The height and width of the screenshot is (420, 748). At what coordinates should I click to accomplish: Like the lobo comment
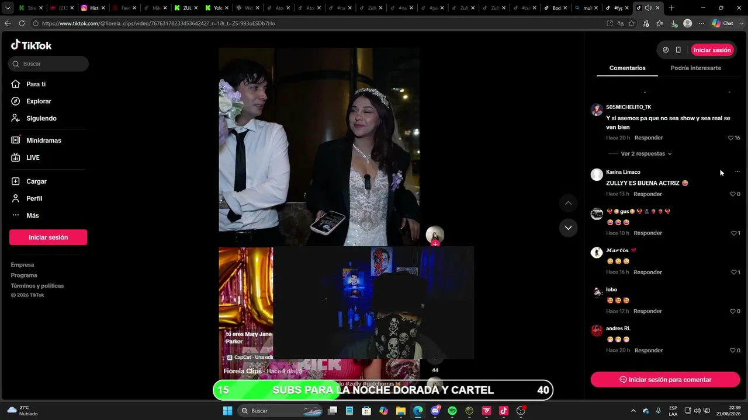point(733,311)
